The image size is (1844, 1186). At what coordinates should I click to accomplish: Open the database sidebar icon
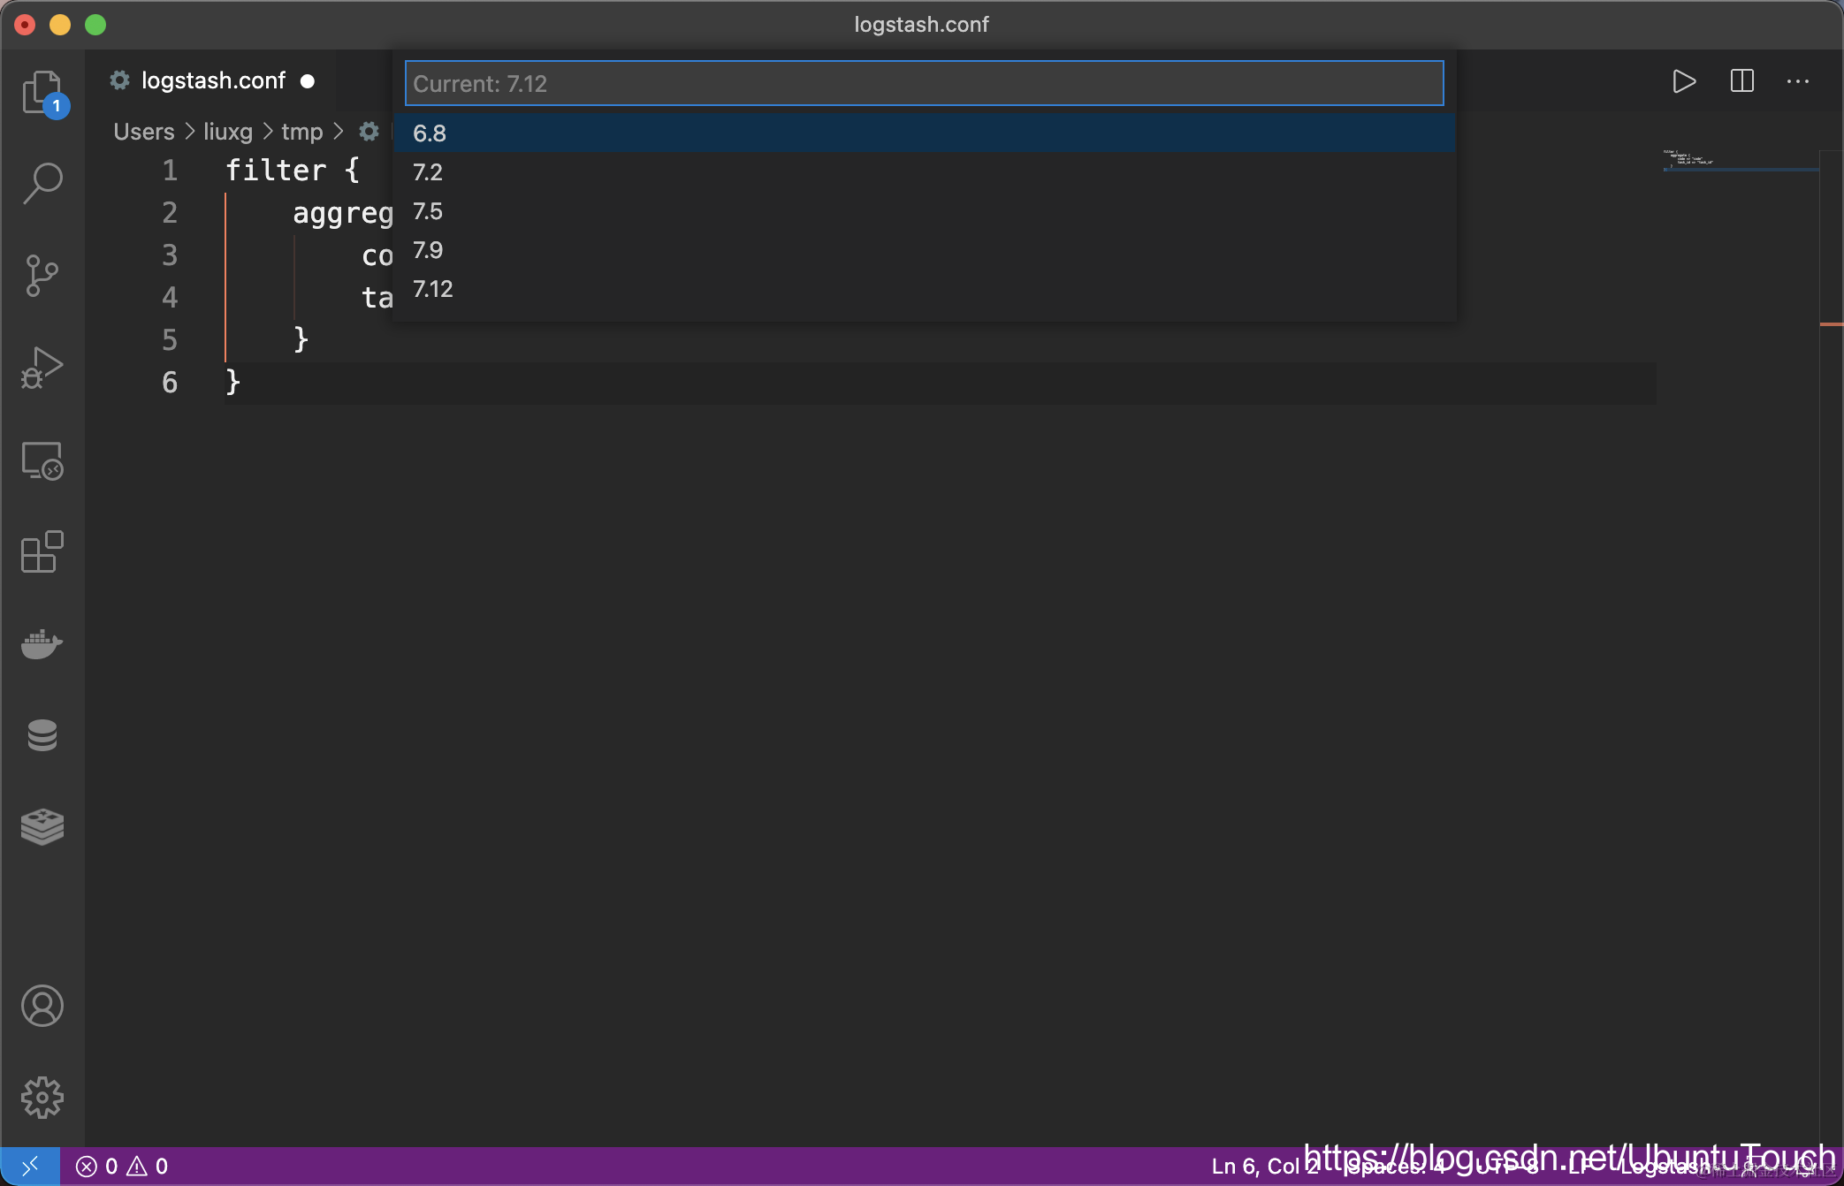[42, 735]
